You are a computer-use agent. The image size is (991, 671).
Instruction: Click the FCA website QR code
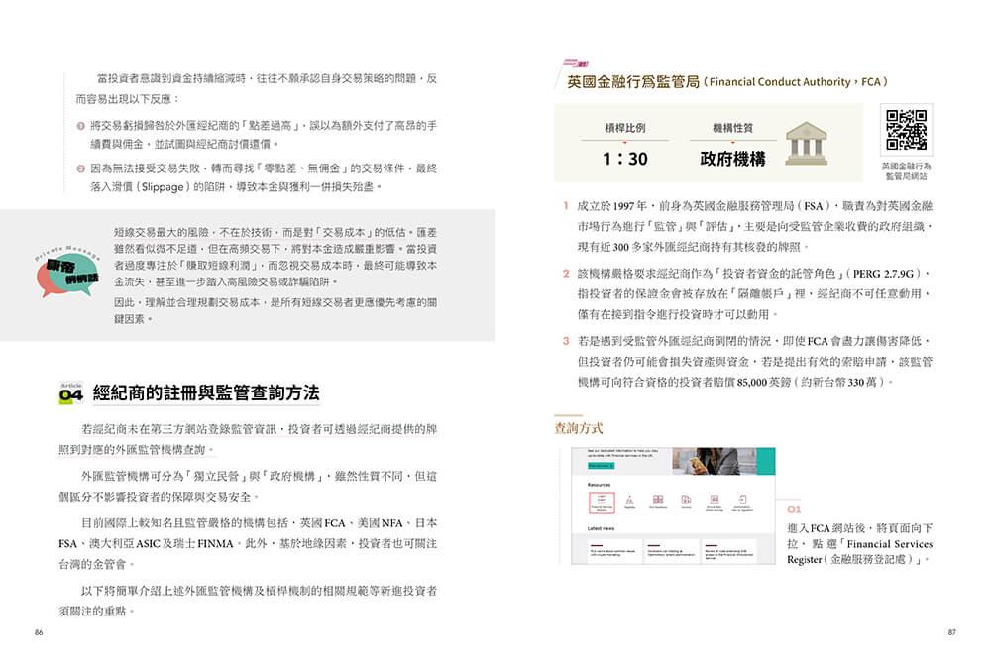pos(907,130)
